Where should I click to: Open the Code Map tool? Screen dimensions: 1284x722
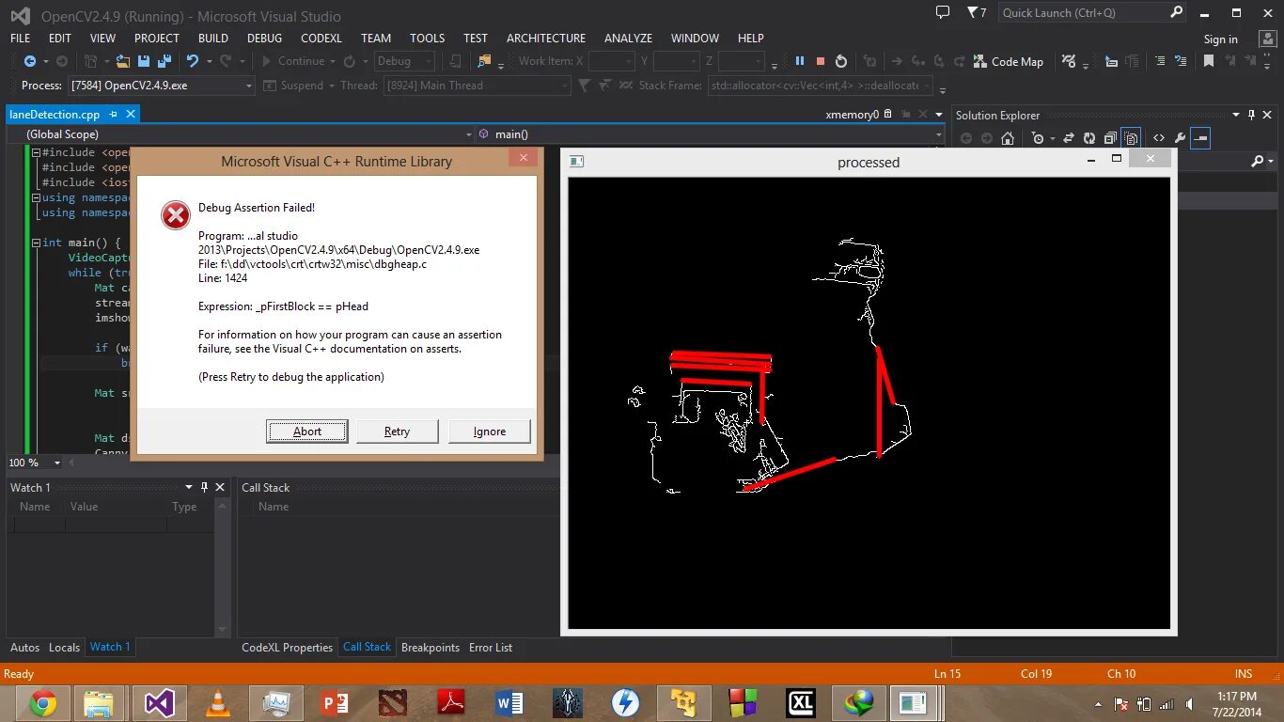(x=1009, y=61)
